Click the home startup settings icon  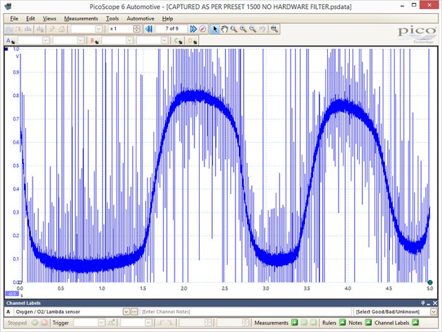coord(61,29)
